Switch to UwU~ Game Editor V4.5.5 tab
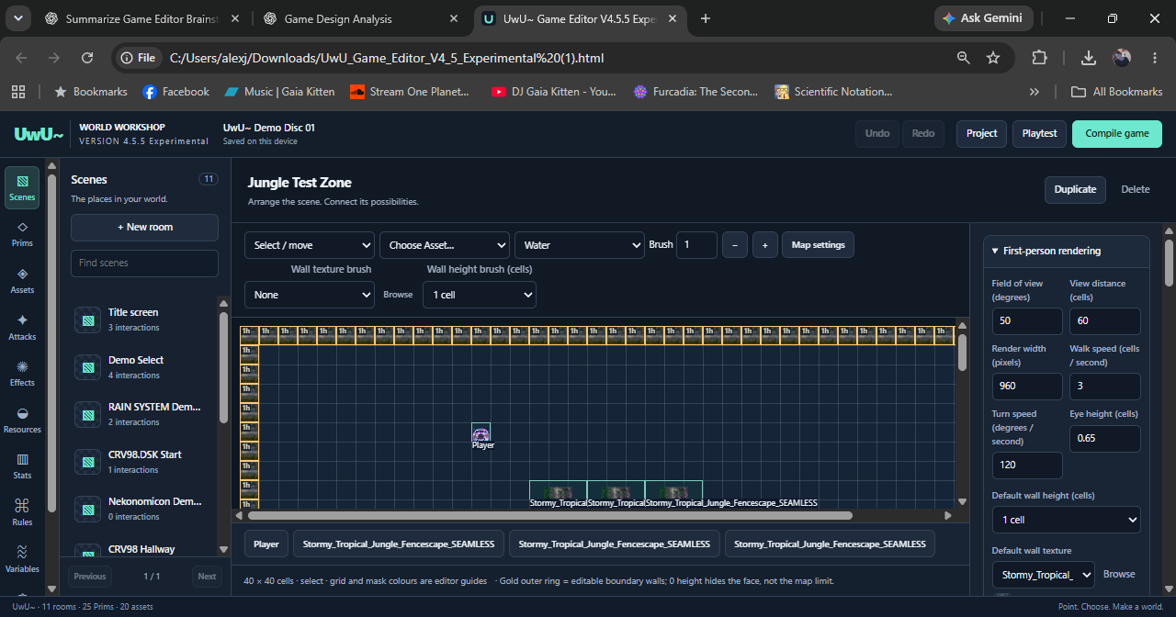The width and height of the screenshot is (1176, 617). coord(580,18)
